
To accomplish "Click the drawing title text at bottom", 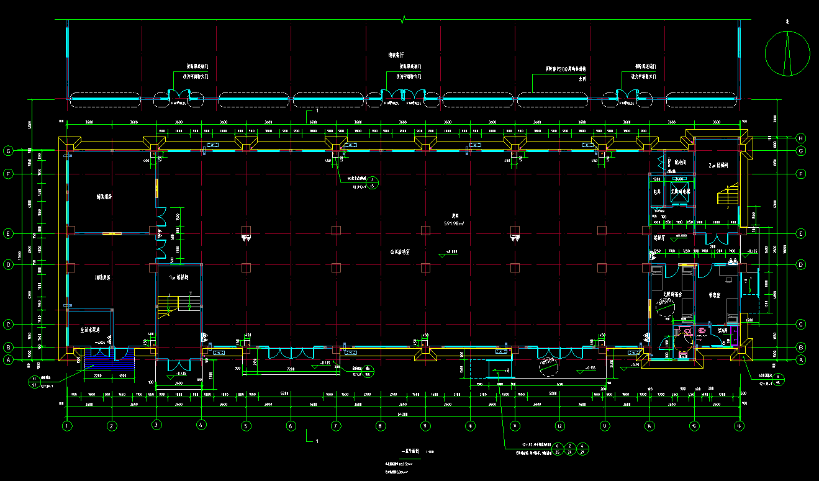I will 408,452.
